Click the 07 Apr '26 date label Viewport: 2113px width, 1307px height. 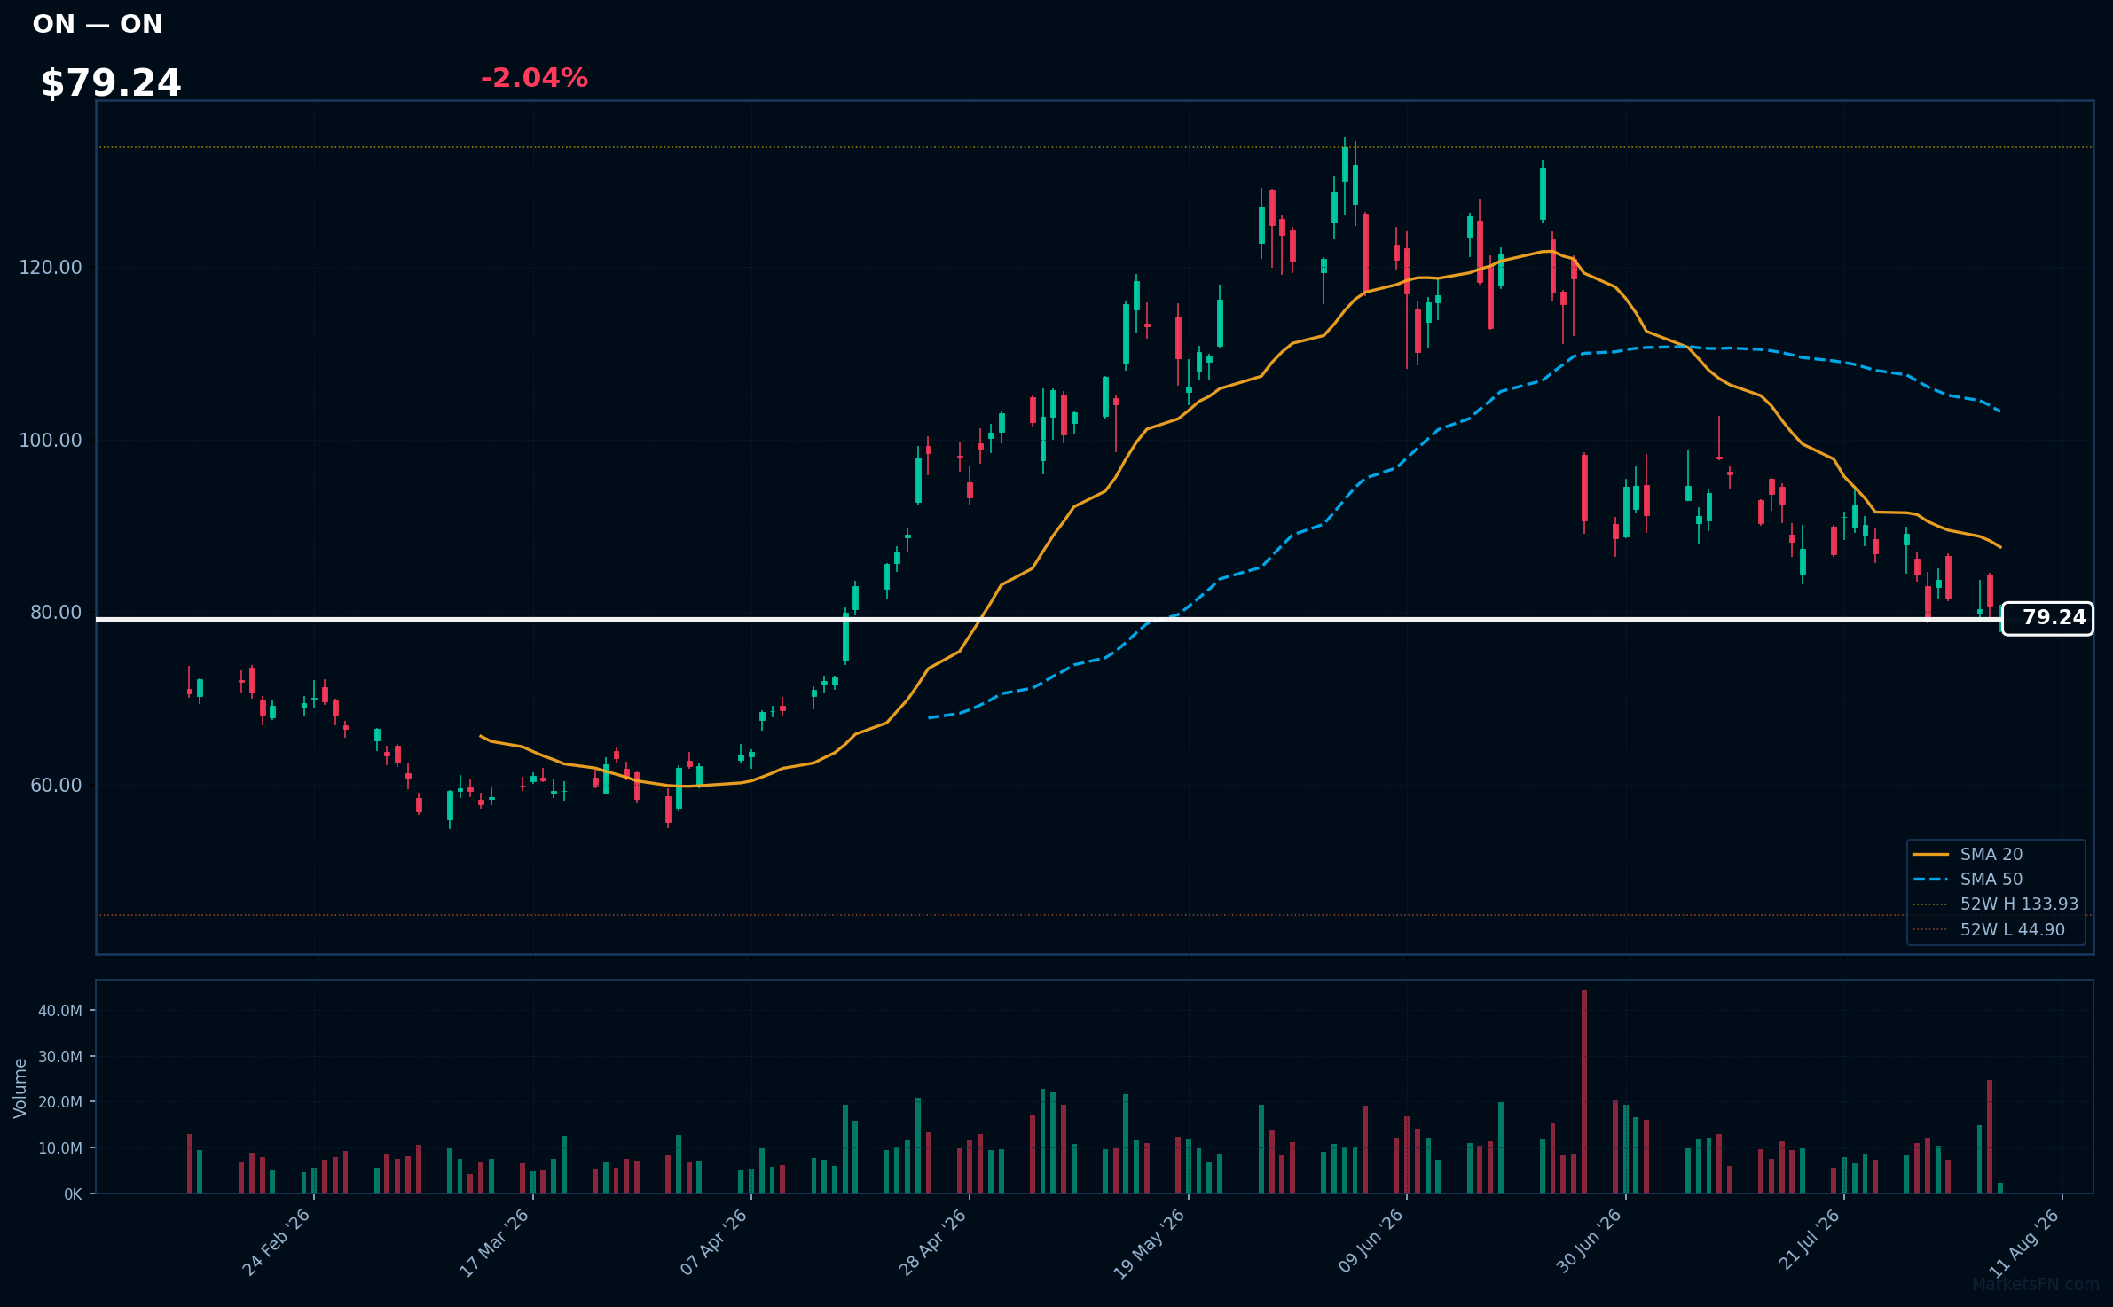(x=714, y=1242)
